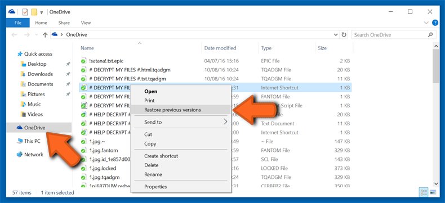Viewport: 445px width, 203px height.
Task: Refresh the OneDrive folder
Action: pos(344,35)
